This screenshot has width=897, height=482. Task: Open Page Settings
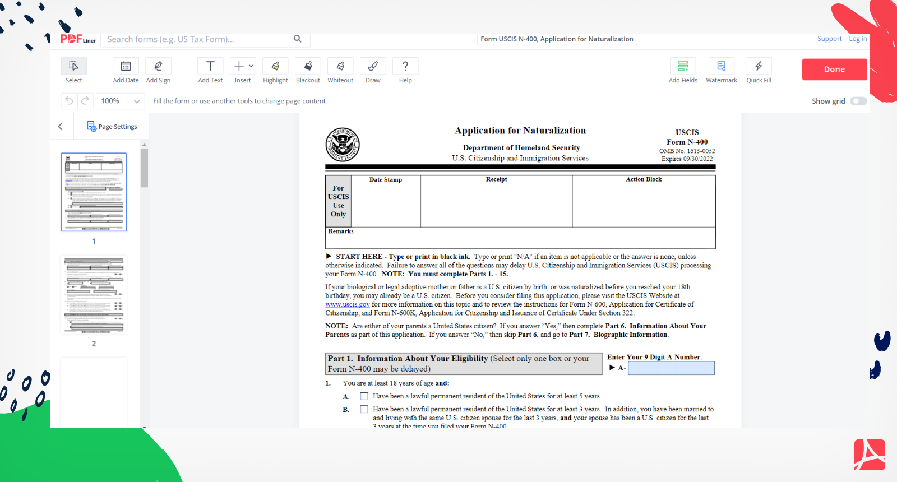112,127
